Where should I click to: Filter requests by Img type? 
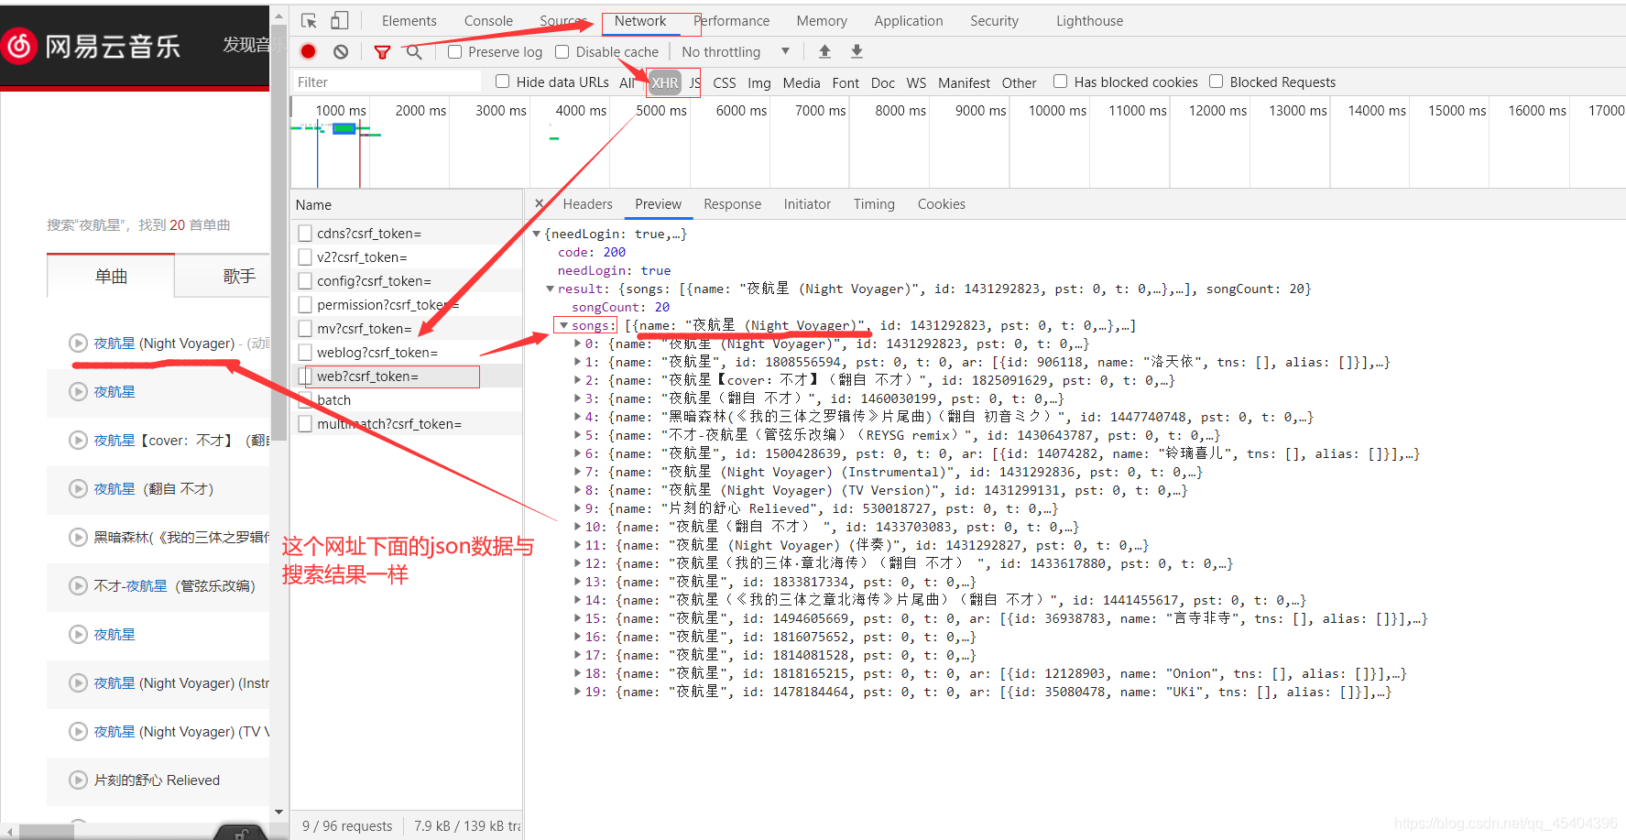coord(758,82)
